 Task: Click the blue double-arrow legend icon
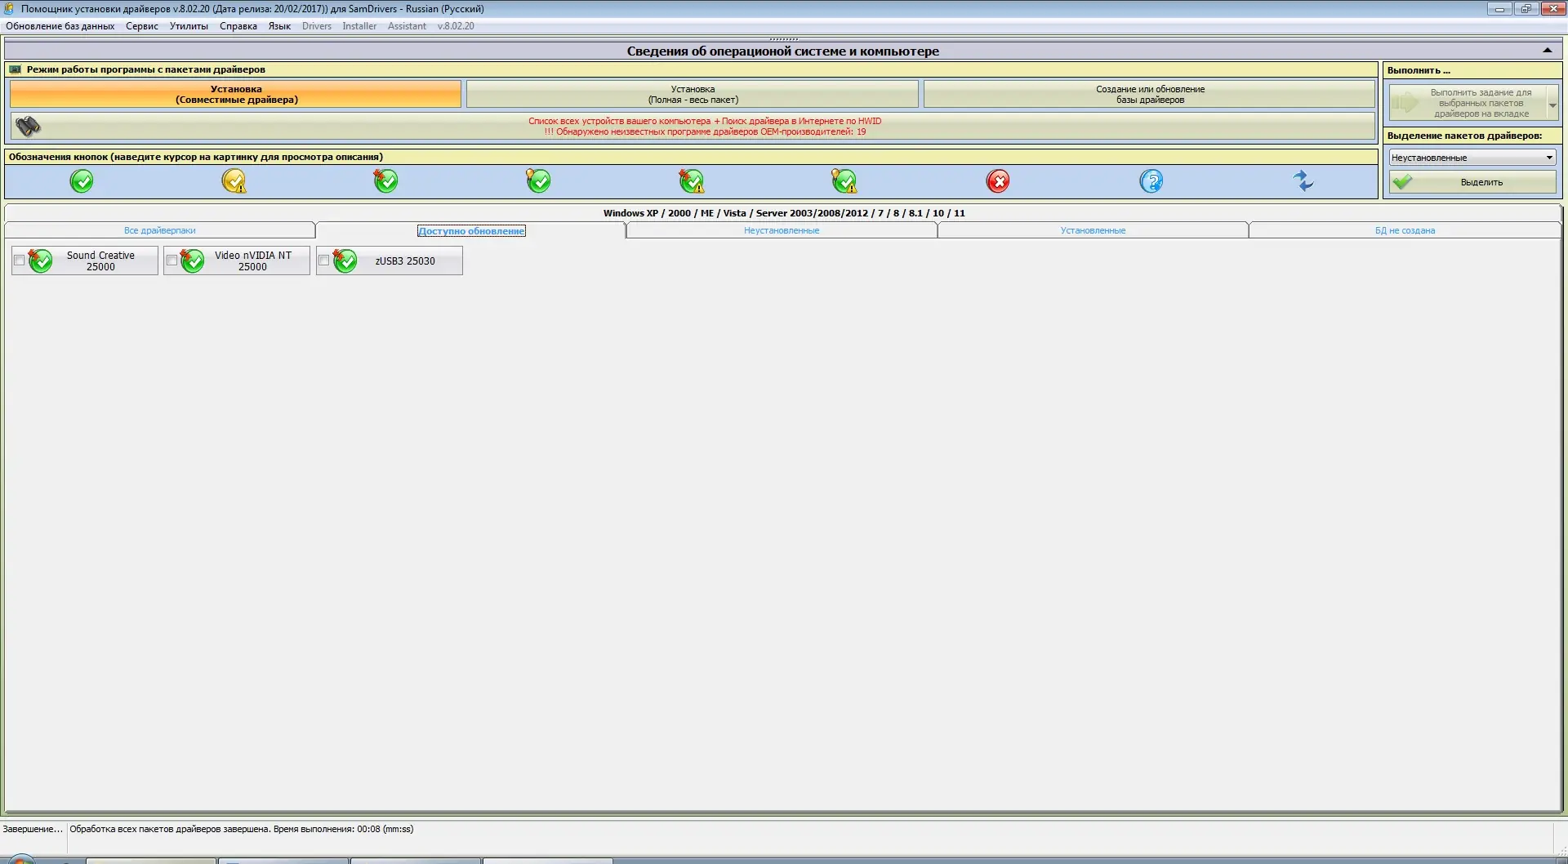pyautogui.click(x=1304, y=181)
